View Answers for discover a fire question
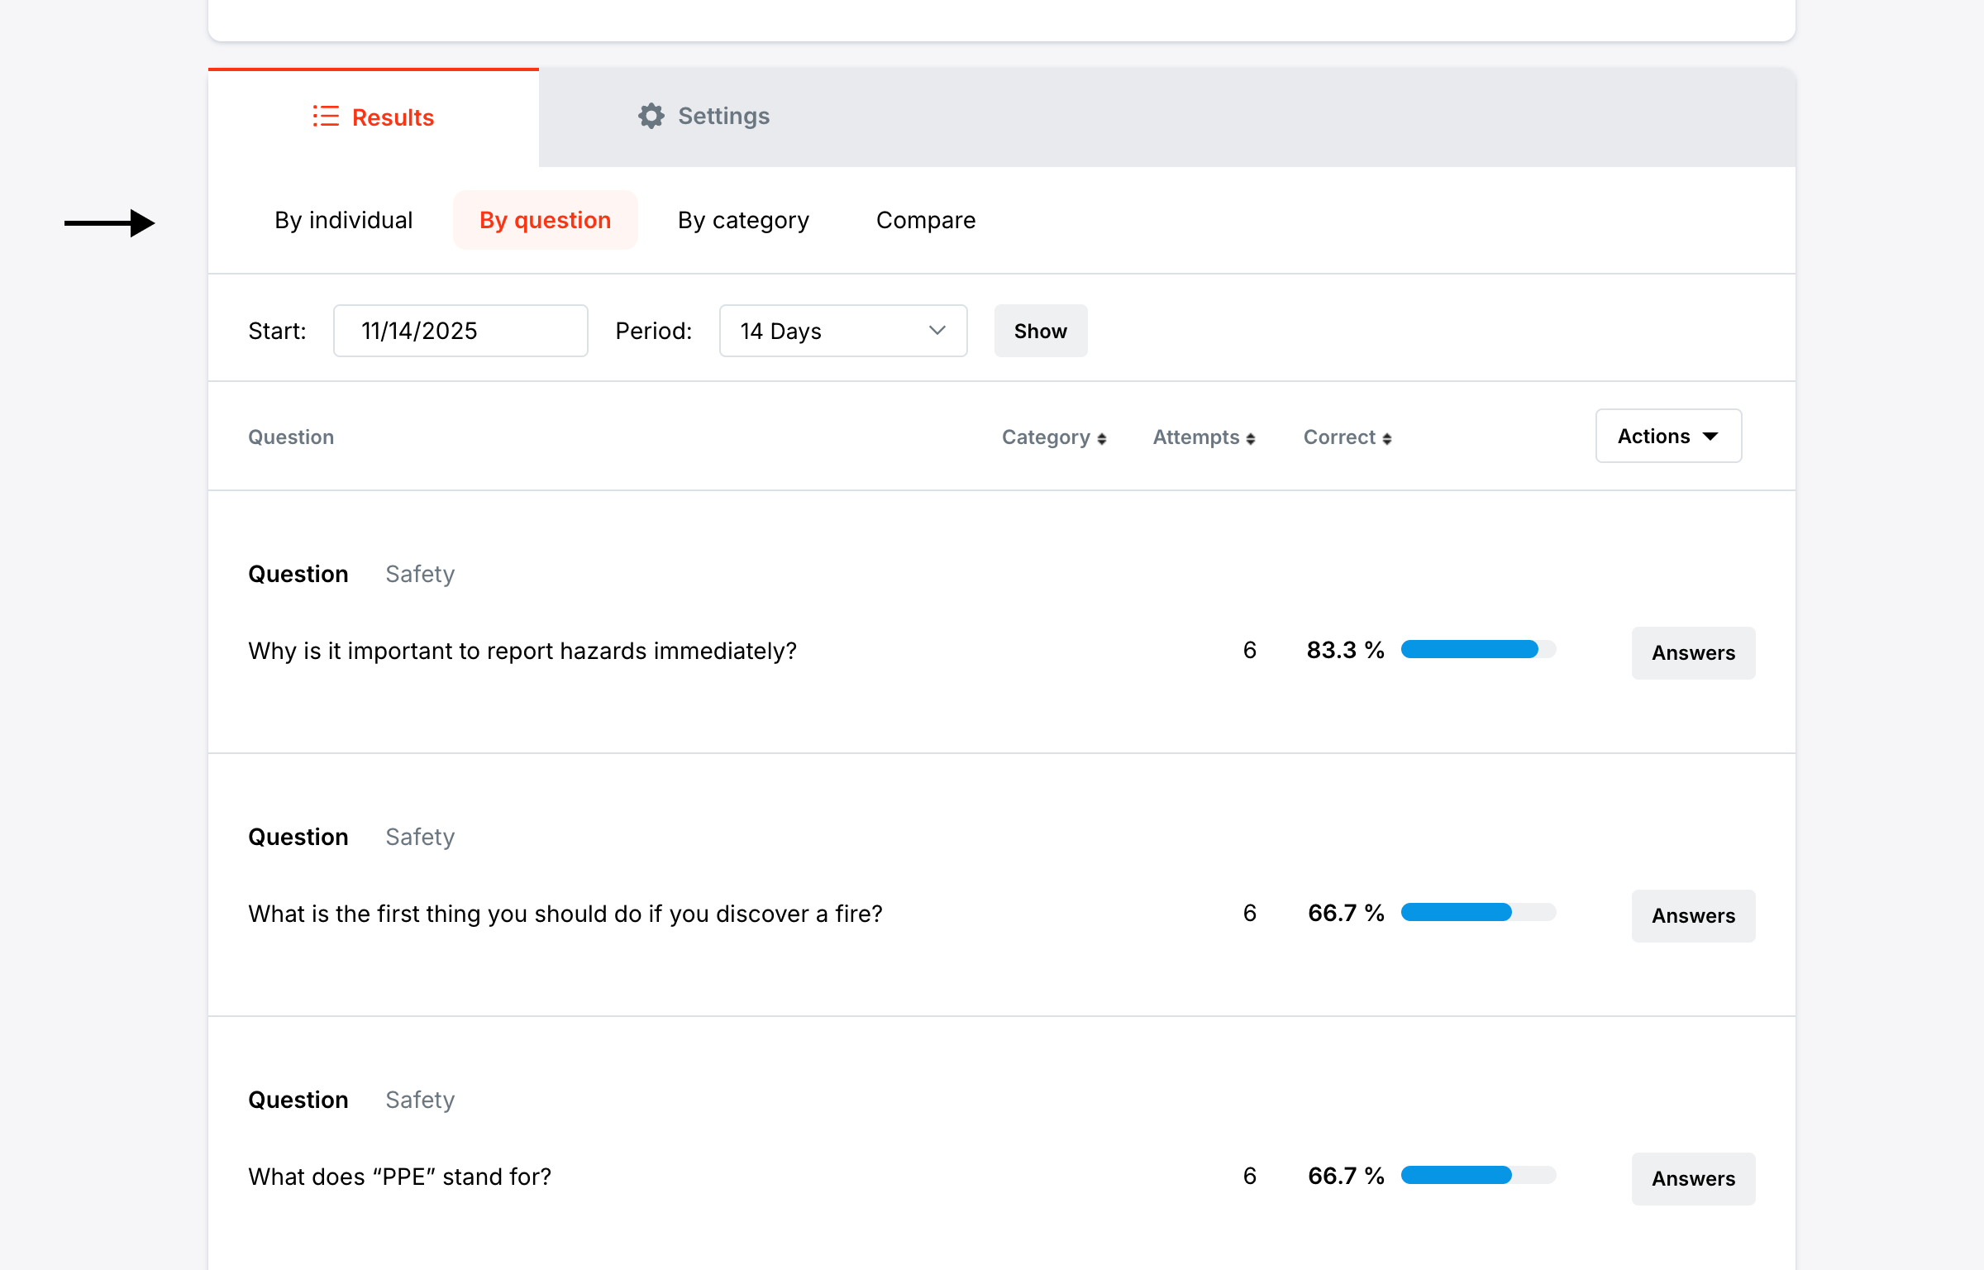 pyautogui.click(x=1693, y=916)
